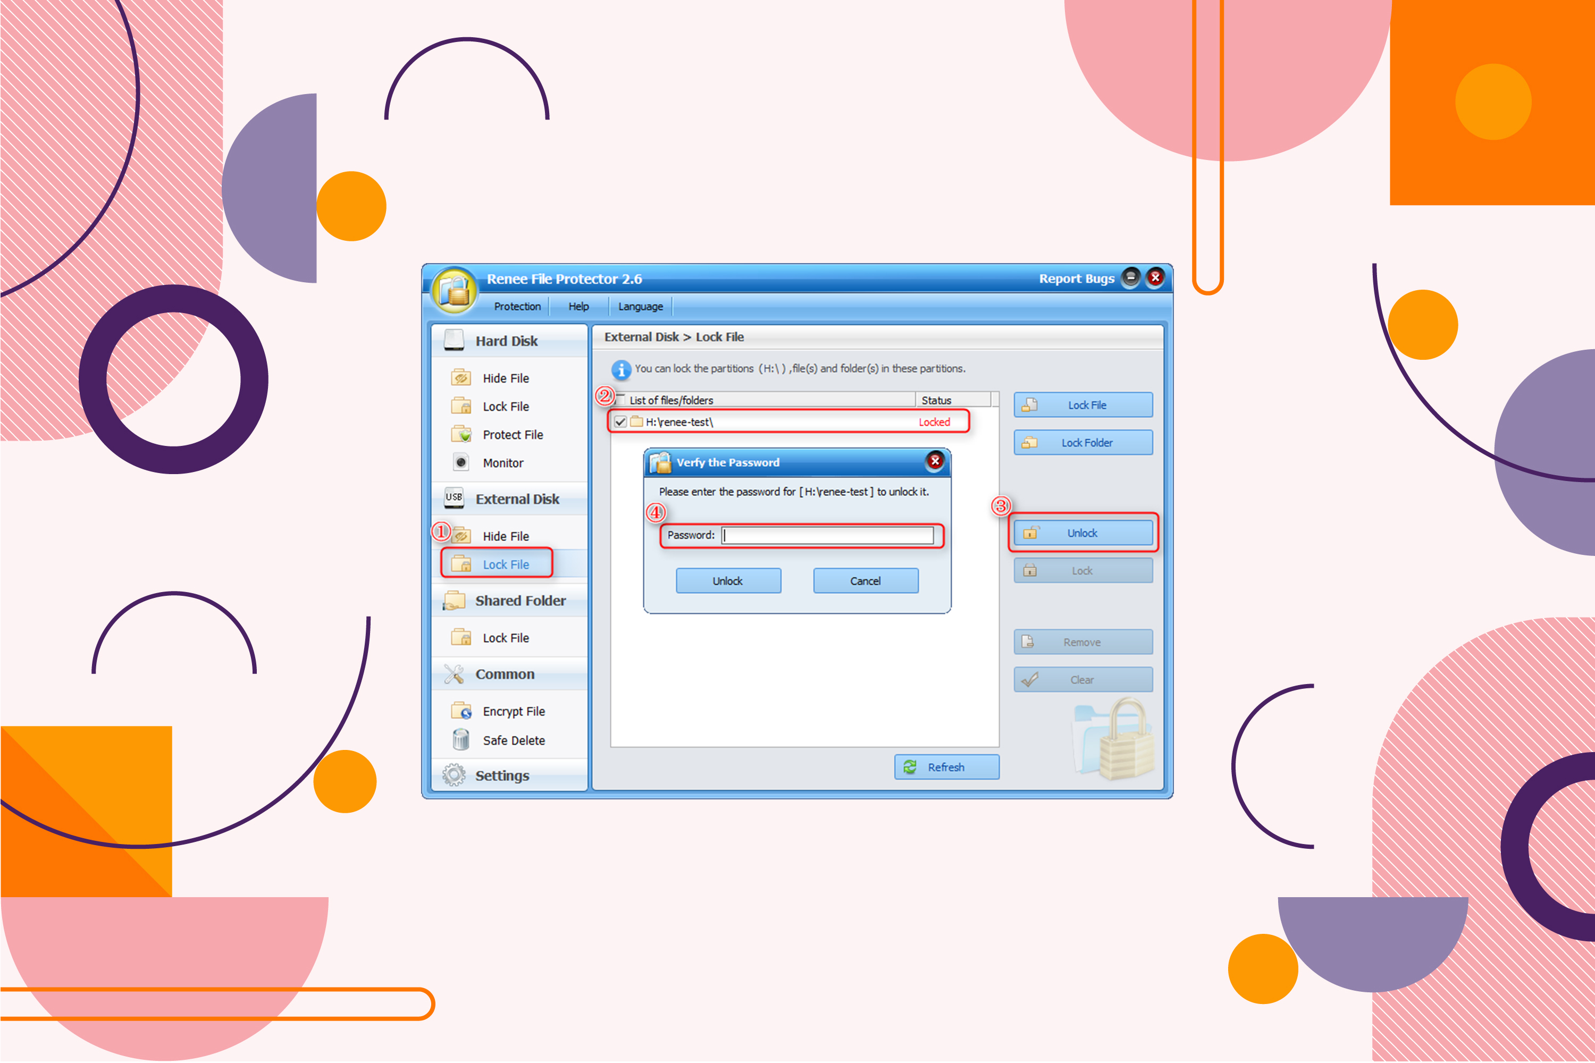Viewport: 1595px width, 1063px height.
Task: Click the Settings gear icon
Action: pyautogui.click(x=454, y=775)
